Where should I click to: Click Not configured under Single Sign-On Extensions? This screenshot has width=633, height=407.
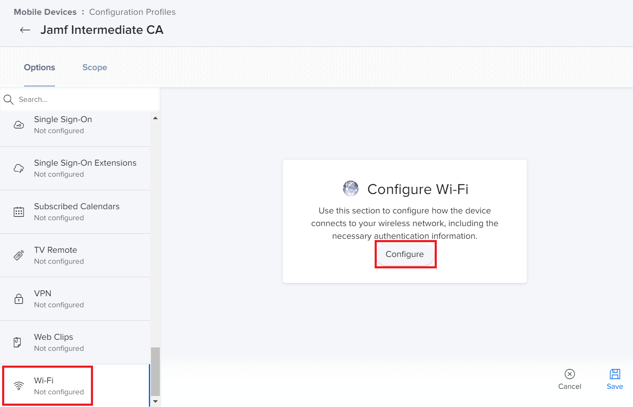pos(59,174)
